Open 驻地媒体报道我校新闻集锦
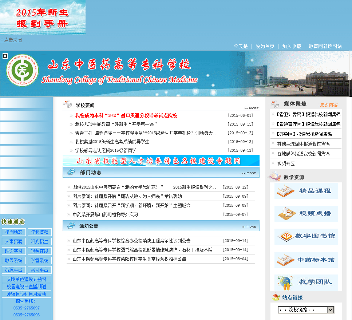352x320 pixels. coord(303,154)
